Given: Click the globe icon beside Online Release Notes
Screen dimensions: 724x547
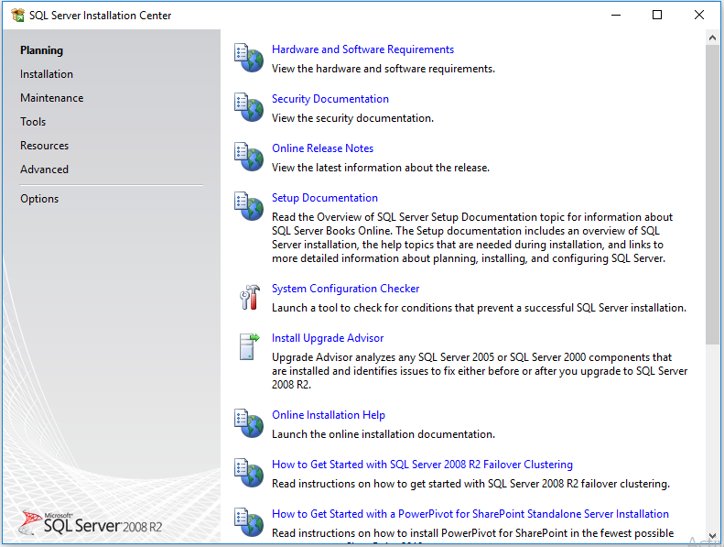Looking at the screenshot, I should click(248, 157).
